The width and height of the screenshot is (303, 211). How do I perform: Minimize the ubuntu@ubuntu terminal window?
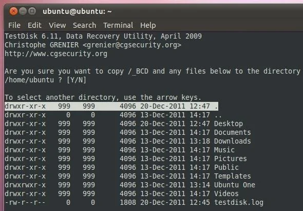tap(23, 11)
